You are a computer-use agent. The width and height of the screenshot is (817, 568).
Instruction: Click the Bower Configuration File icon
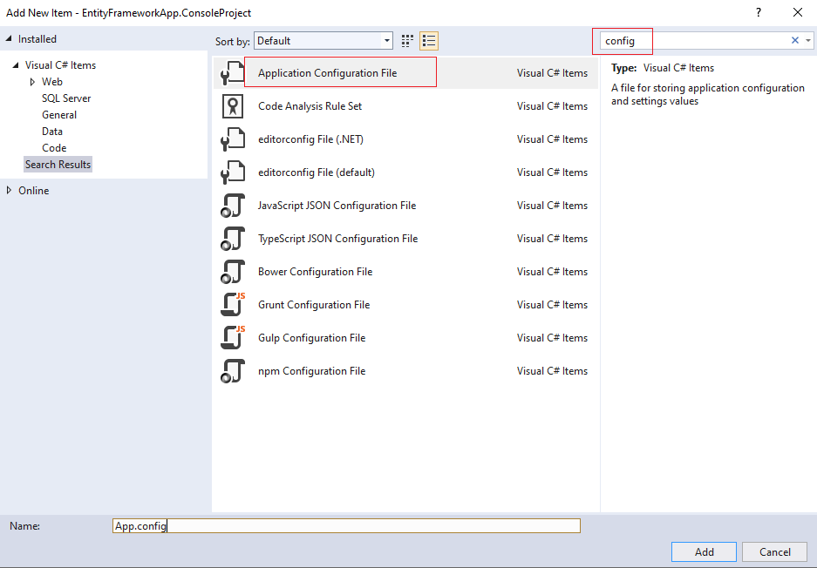click(232, 271)
